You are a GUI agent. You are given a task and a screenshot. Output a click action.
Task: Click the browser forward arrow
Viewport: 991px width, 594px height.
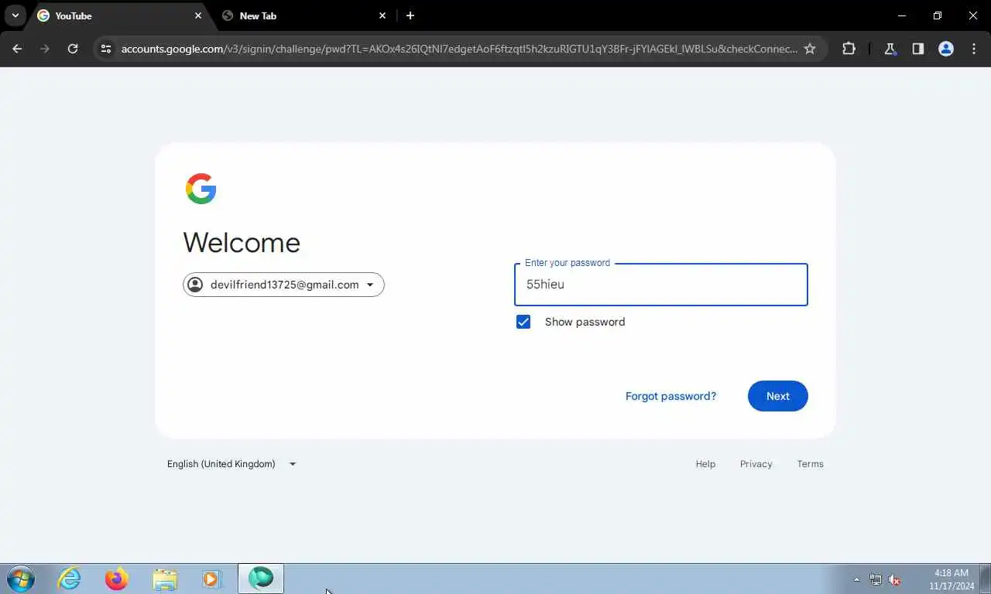tap(45, 49)
